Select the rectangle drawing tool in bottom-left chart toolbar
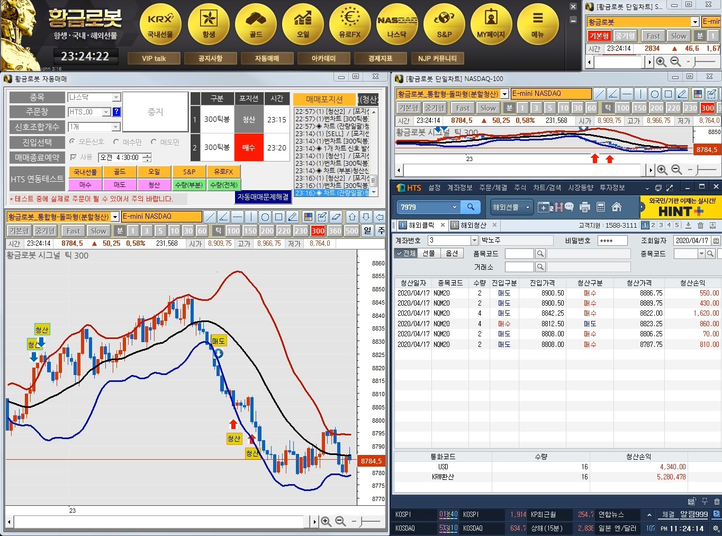 click(x=279, y=217)
